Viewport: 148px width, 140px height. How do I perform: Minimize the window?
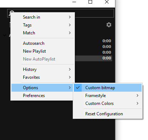(74, 2)
